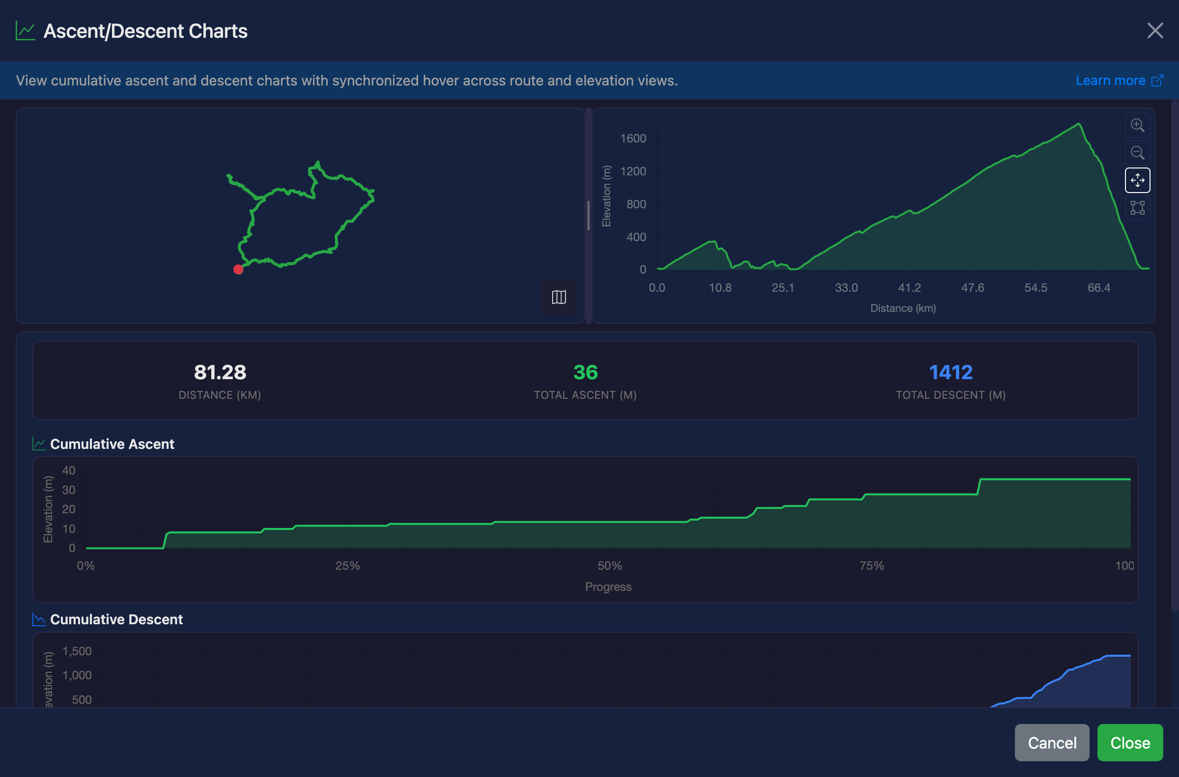Click the 10.8 distance tick label
The width and height of the screenshot is (1179, 777).
[x=720, y=288]
